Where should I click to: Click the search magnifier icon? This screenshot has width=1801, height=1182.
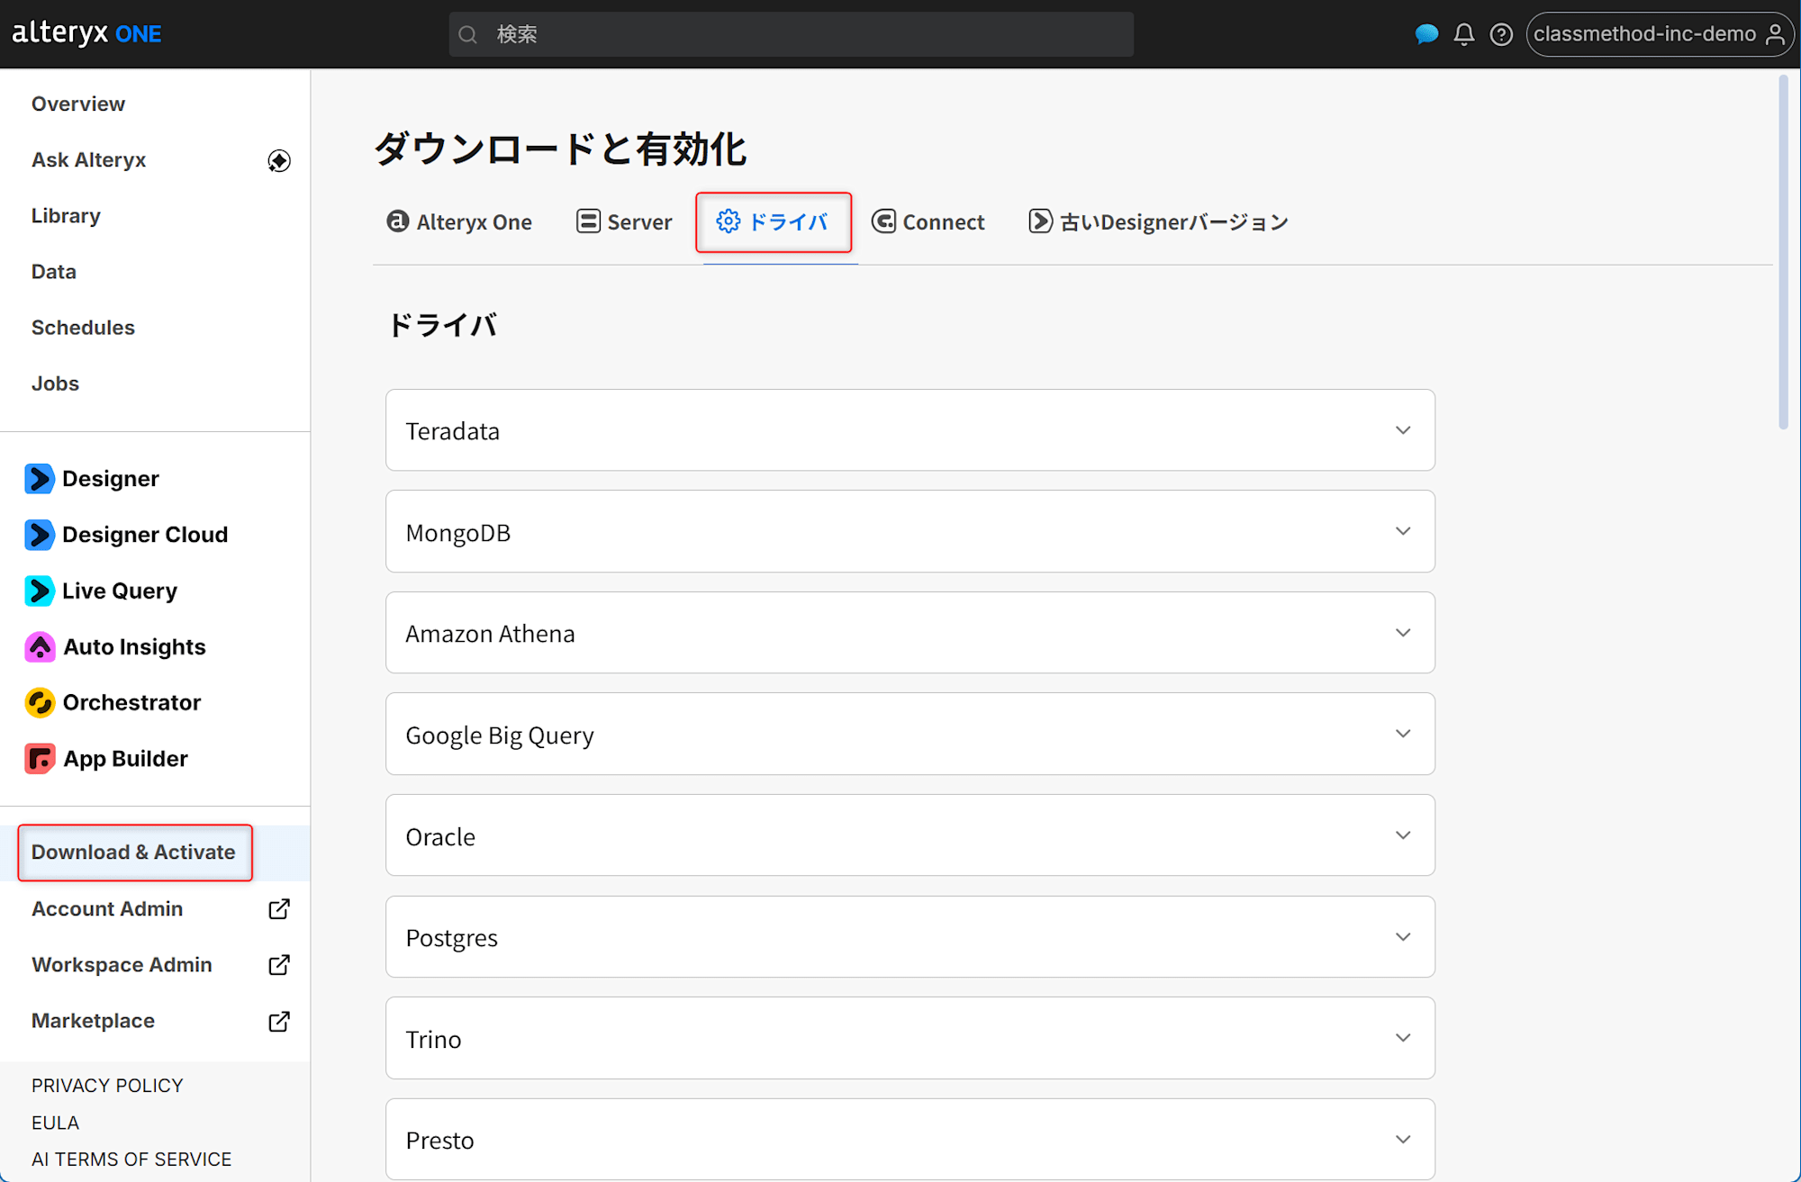467,34
